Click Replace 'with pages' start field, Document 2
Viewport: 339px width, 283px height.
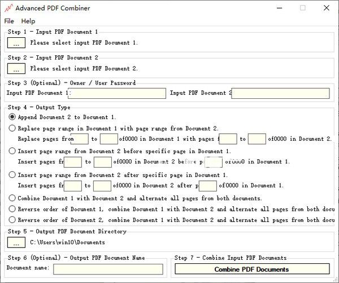[x=228, y=139]
